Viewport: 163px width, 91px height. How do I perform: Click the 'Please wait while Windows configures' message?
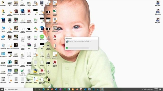[80, 41]
